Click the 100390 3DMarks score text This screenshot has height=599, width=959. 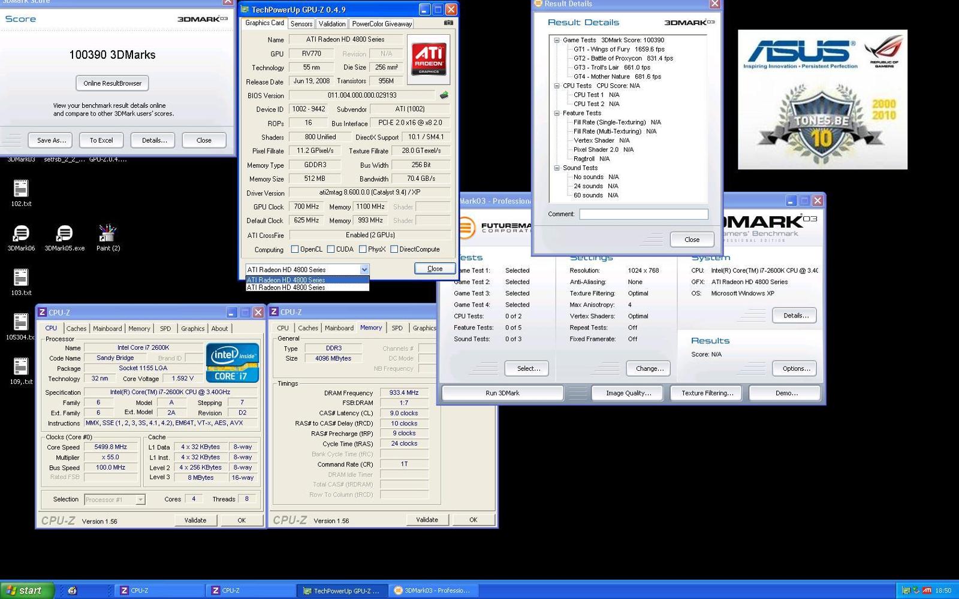pos(112,55)
